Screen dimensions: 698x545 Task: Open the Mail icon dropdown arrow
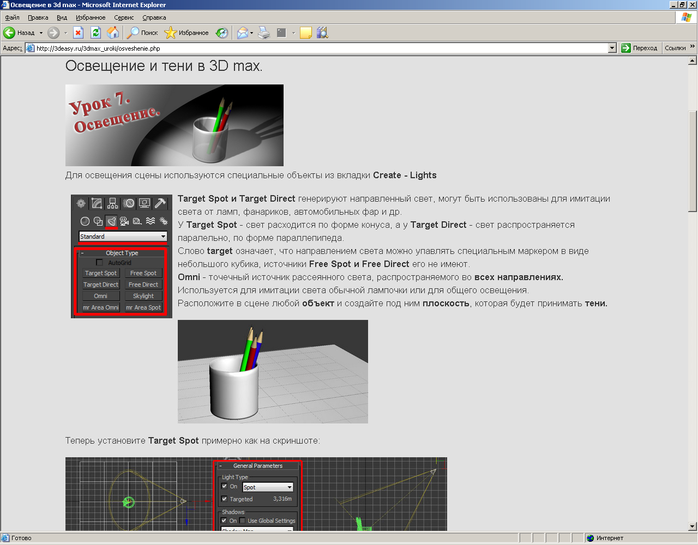click(251, 33)
